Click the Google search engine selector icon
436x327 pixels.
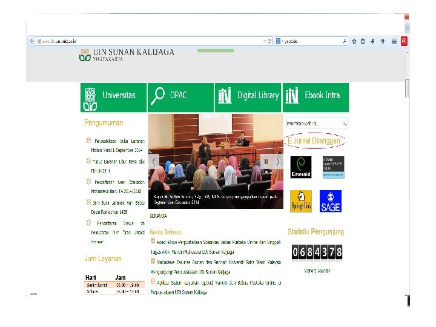click(x=279, y=41)
